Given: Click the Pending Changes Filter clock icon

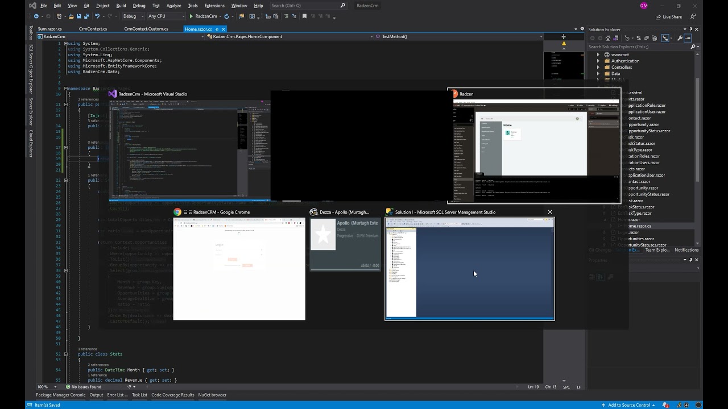Looking at the screenshot, I should click(627, 38).
